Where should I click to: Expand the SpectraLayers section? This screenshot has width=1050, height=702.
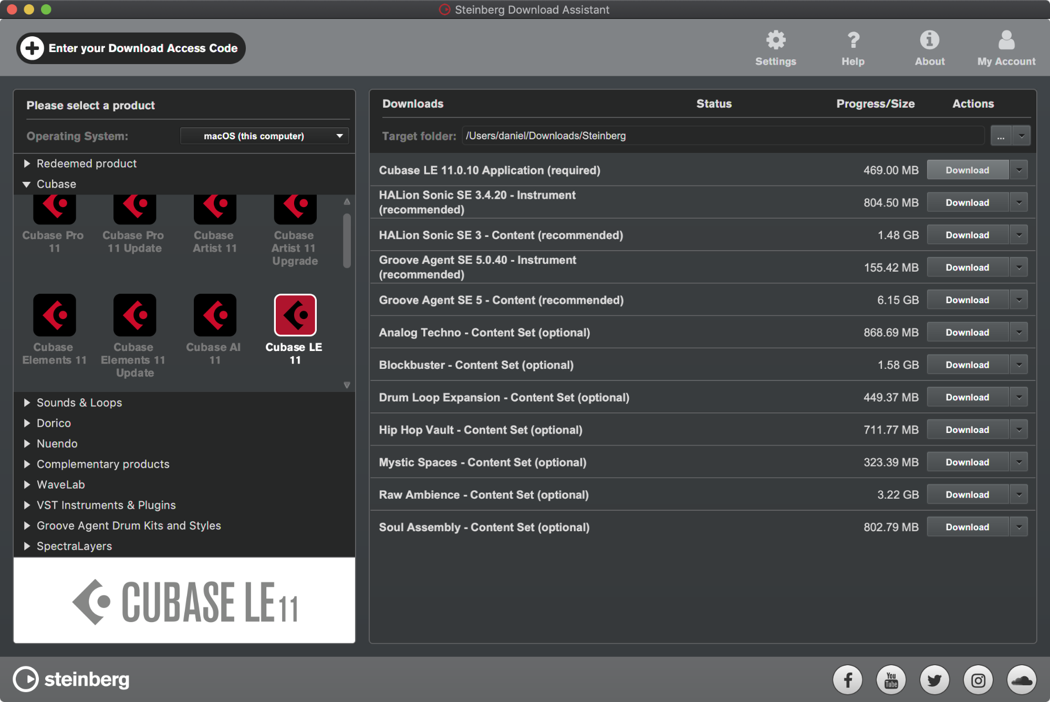point(27,546)
